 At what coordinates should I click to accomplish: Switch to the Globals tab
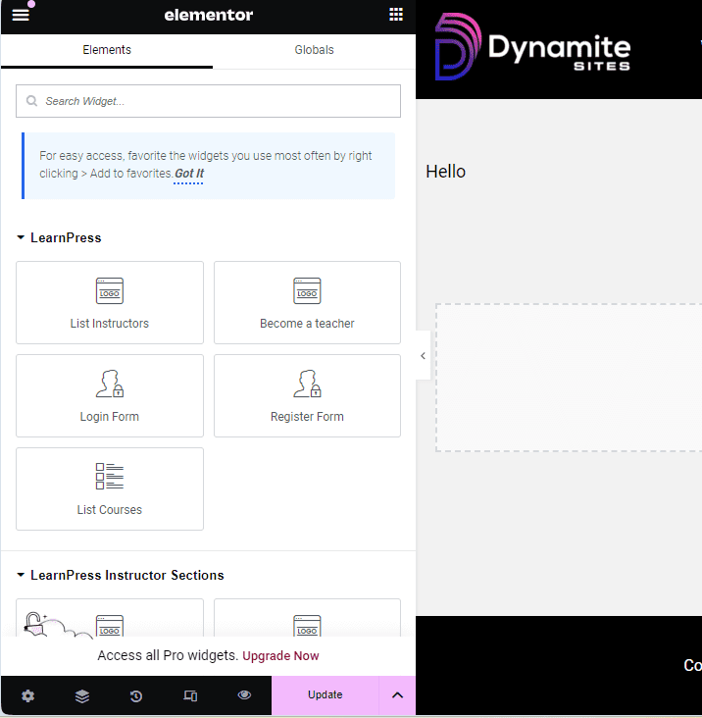314,50
